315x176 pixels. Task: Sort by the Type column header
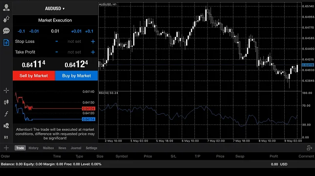tap(79, 156)
